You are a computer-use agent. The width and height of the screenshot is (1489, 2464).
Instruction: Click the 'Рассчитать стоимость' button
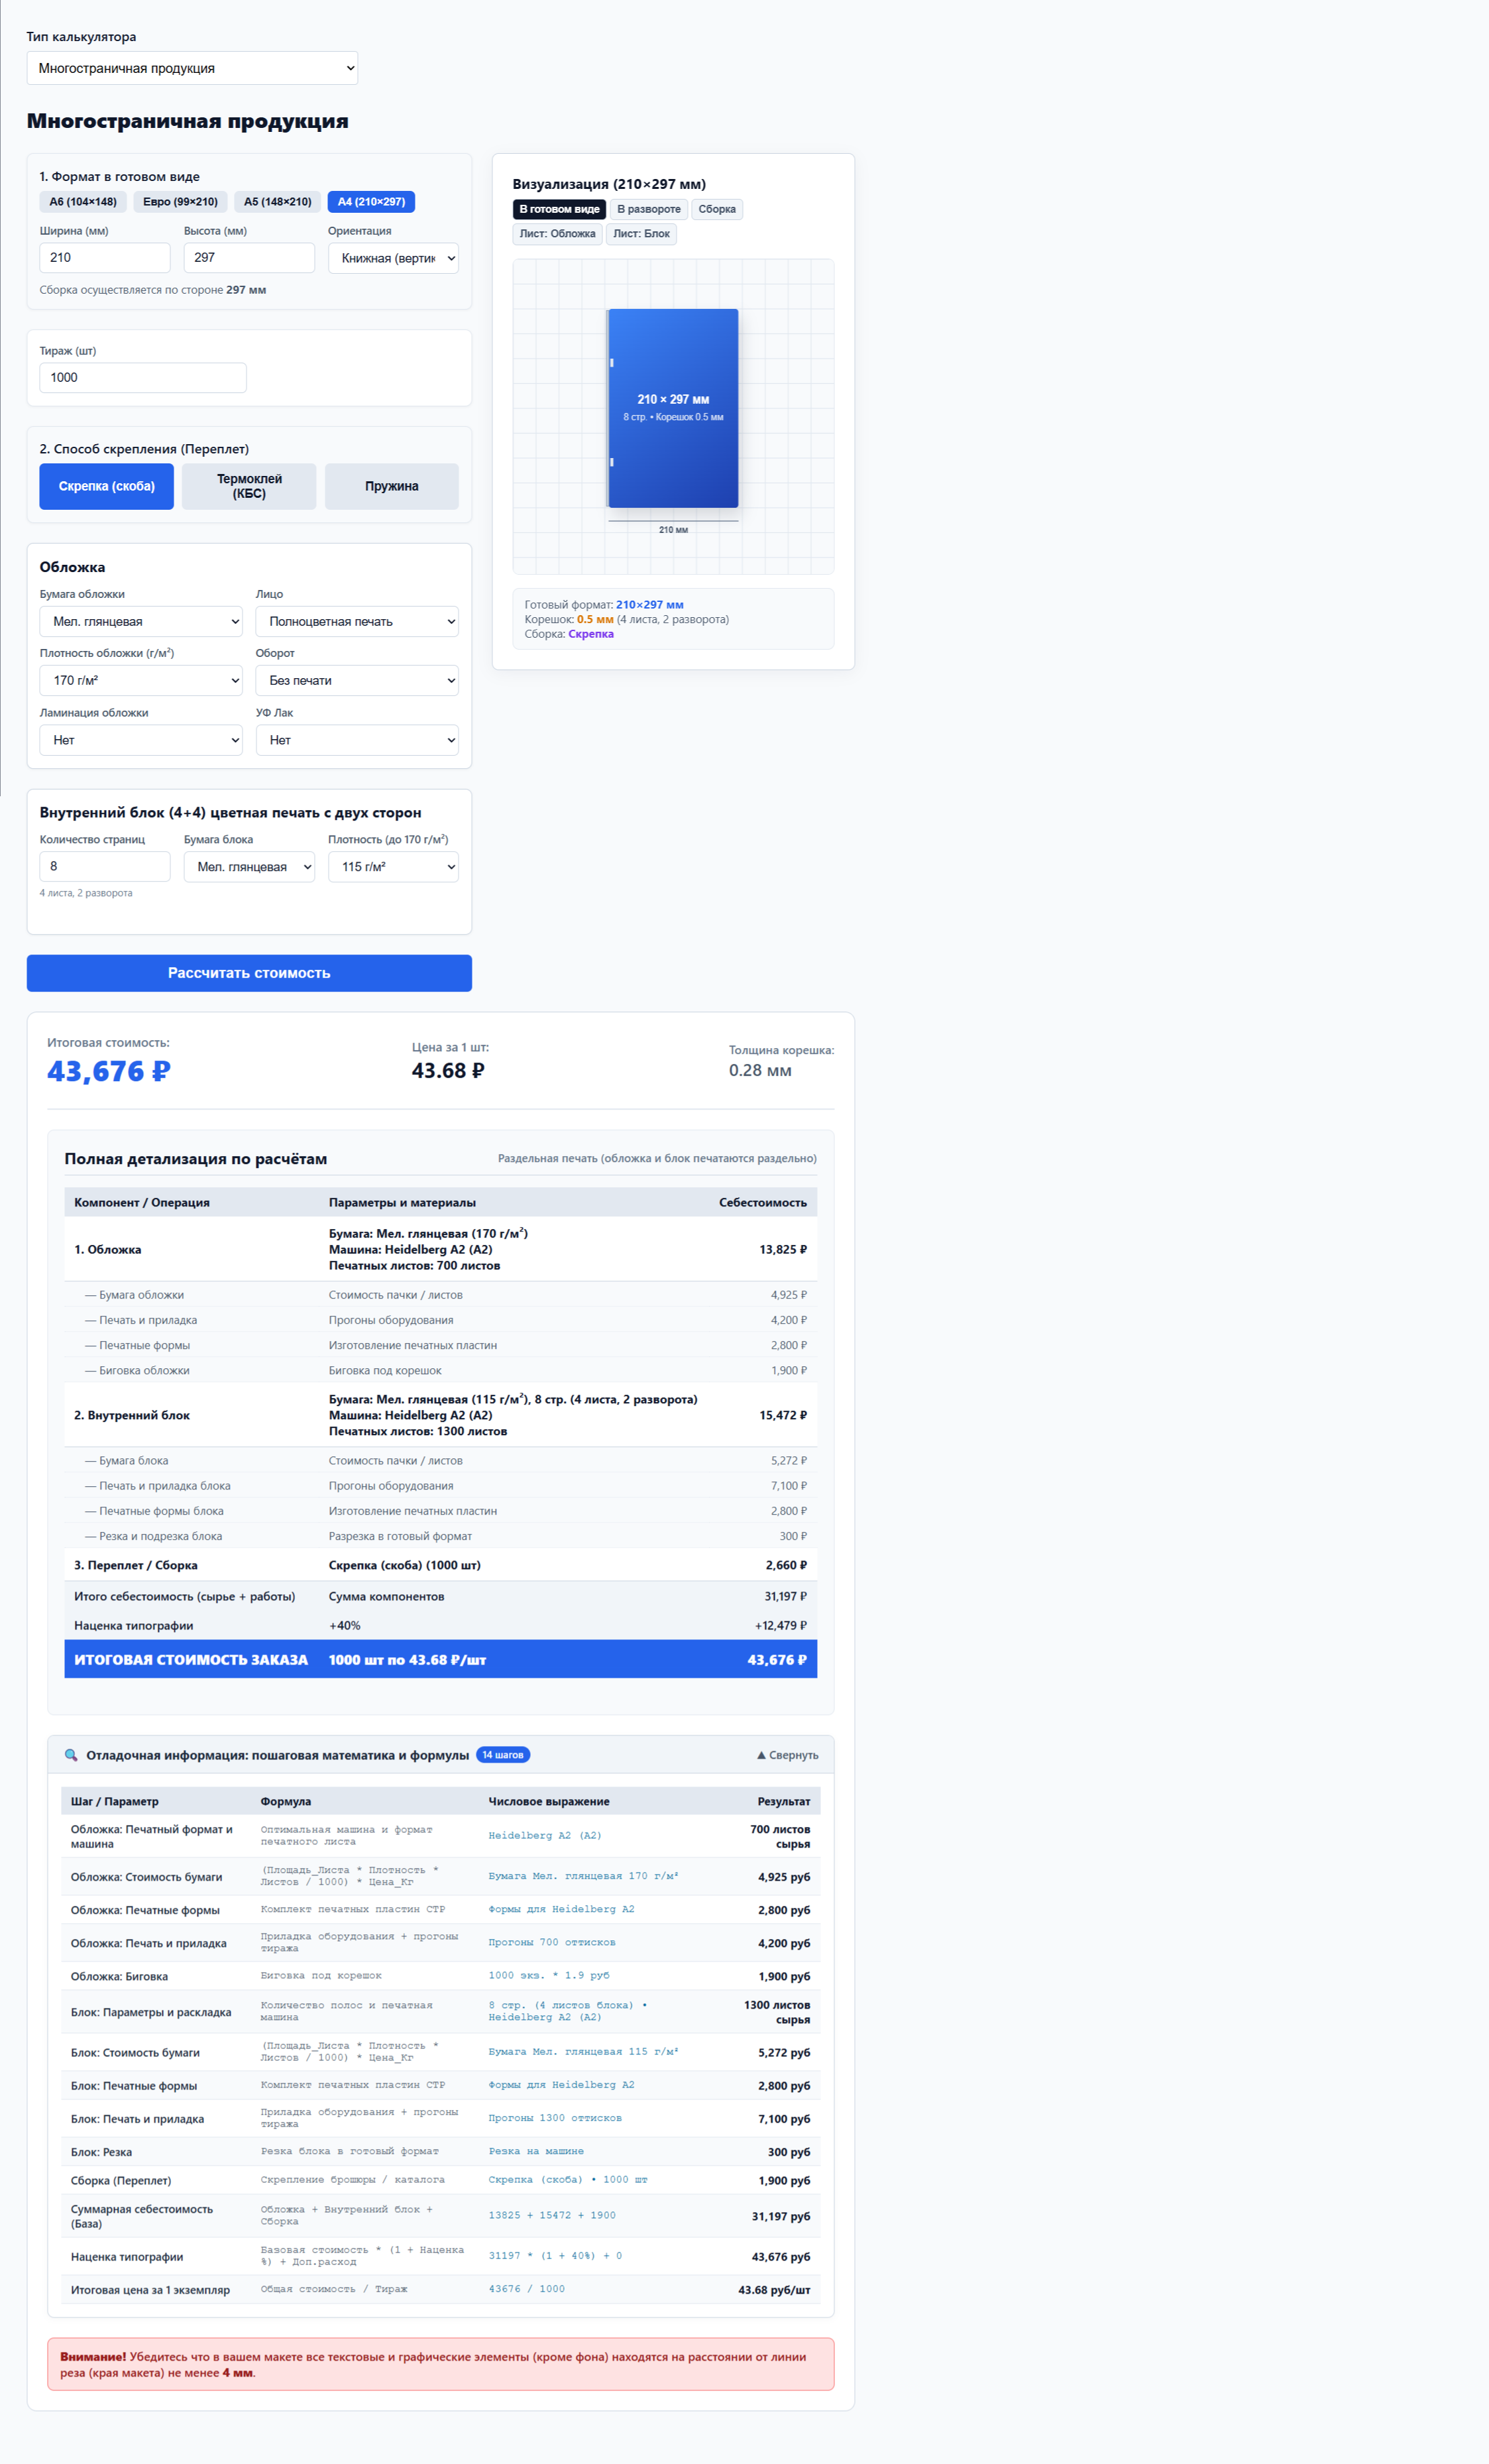(249, 973)
